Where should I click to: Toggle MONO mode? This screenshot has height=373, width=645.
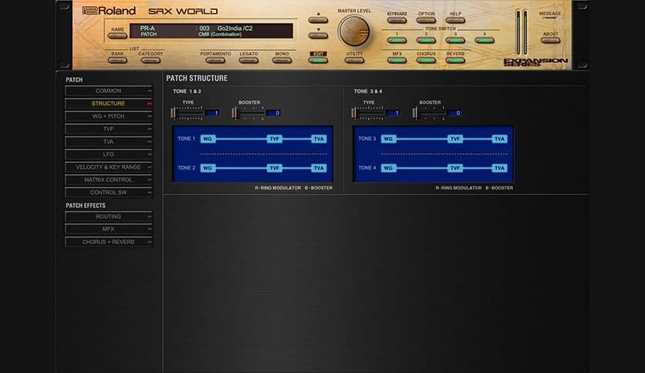pos(282,60)
